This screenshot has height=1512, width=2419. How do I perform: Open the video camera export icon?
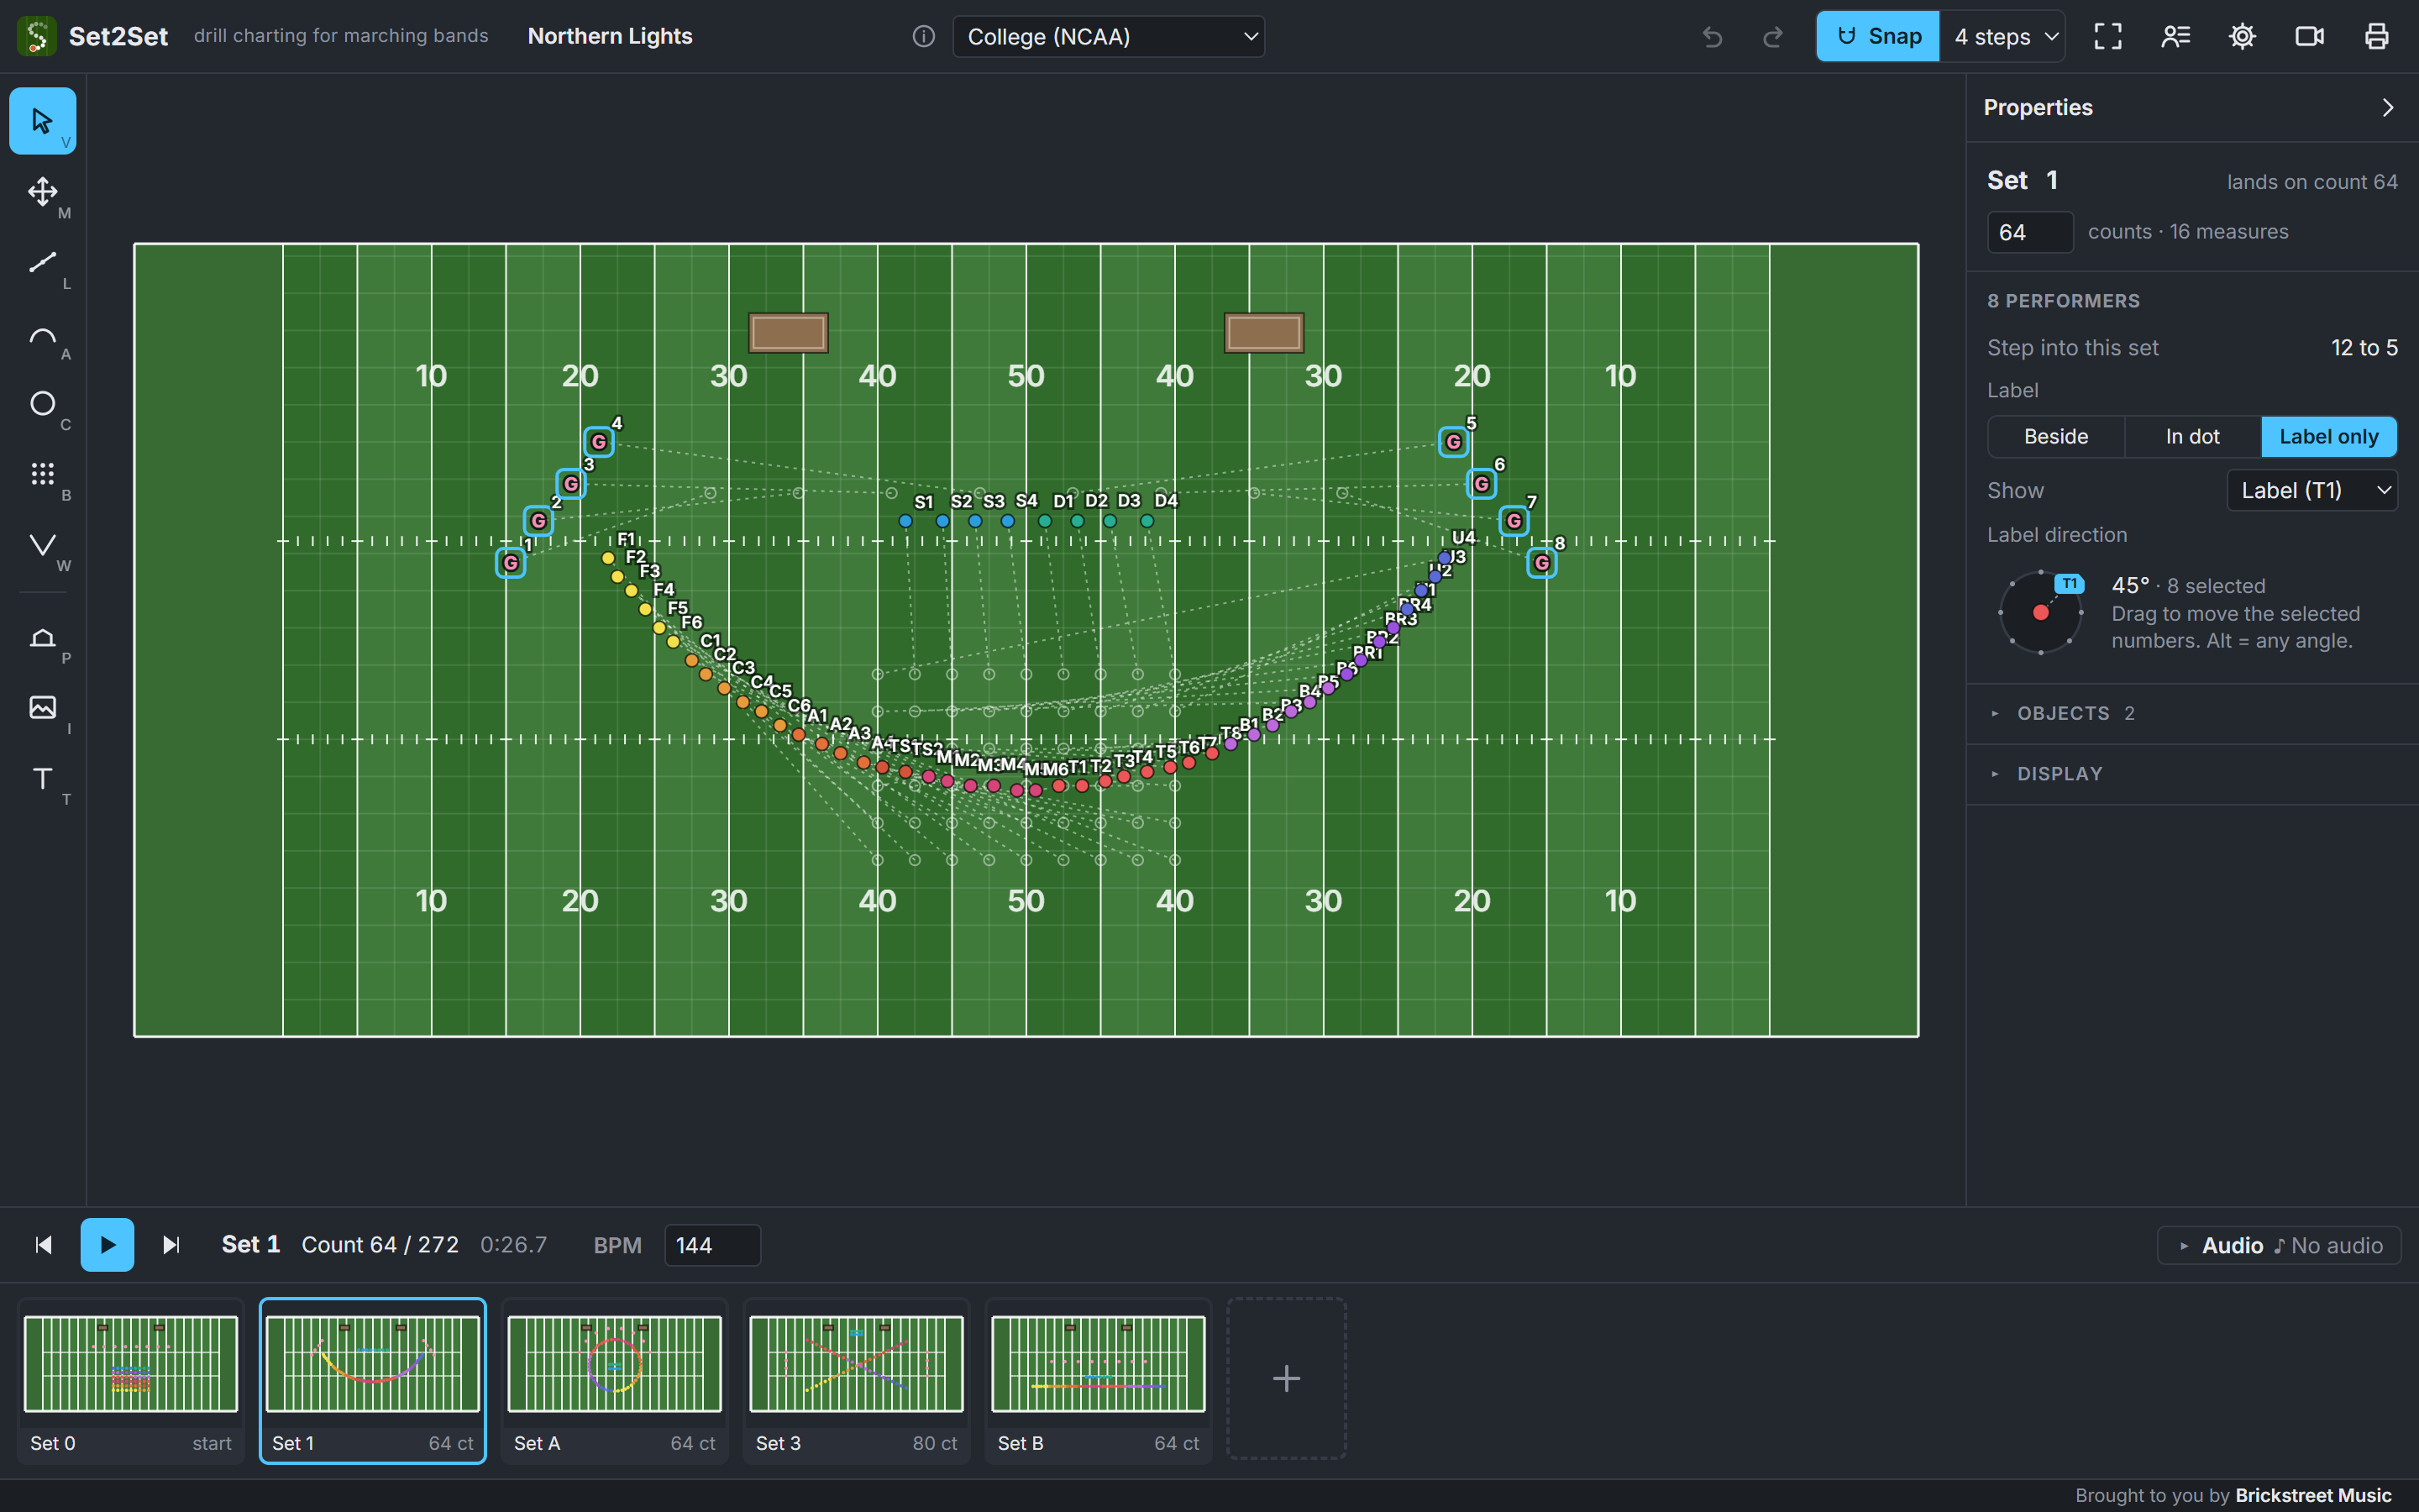(2309, 37)
